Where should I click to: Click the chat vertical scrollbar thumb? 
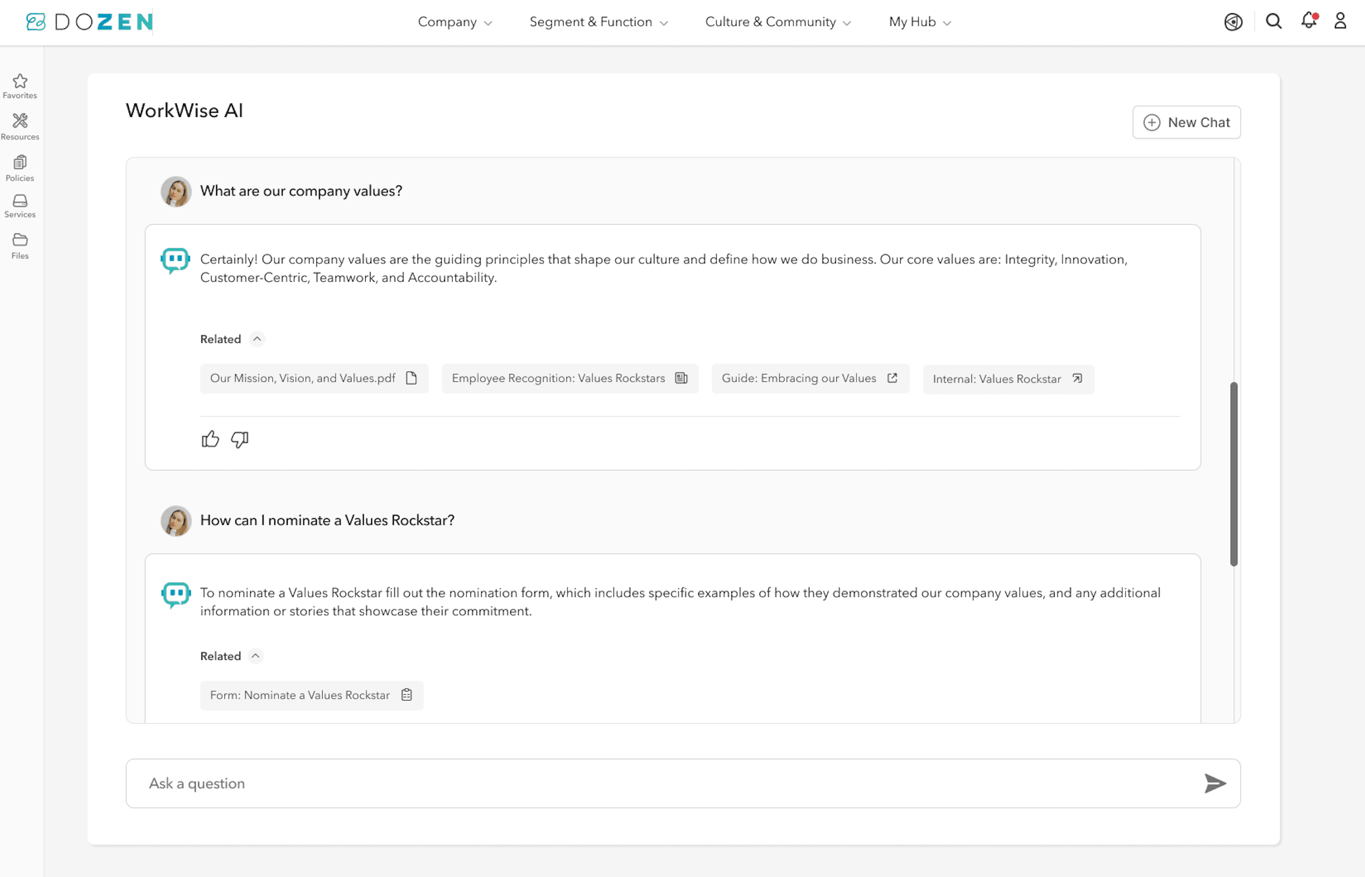point(1234,474)
